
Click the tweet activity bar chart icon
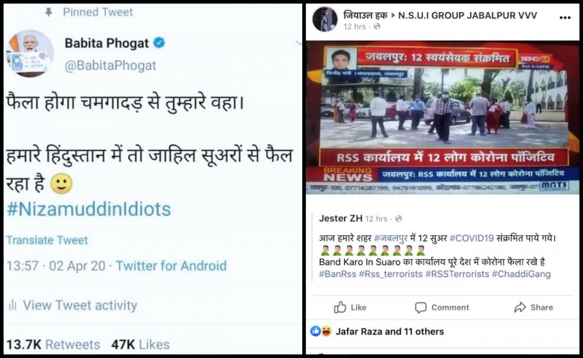click(x=12, y=306)
